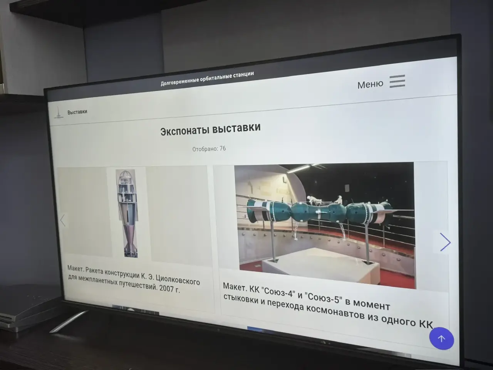493x370 pixels.
Task: Click the "Экспонаты выставки" heading
Action: tap(210, 129)
